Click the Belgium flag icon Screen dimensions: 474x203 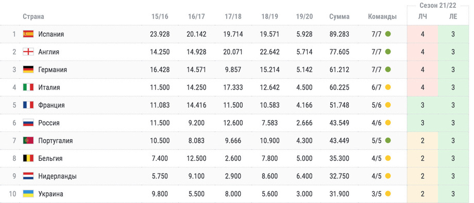pyautogui.click(x=28, y=158)
